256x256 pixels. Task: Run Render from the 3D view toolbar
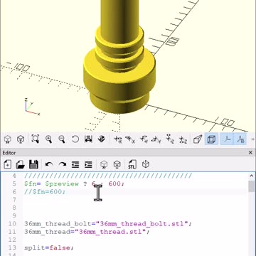click(x=21, y=139)
